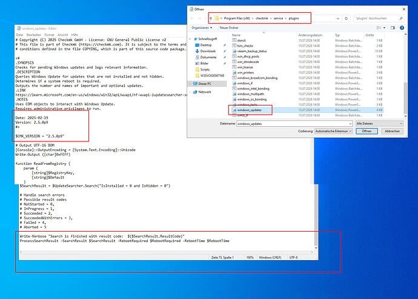Open the view options dropdown arrow
Viewport: 418px width, 299px height.
pyautogui.click(x=384, y=28)
